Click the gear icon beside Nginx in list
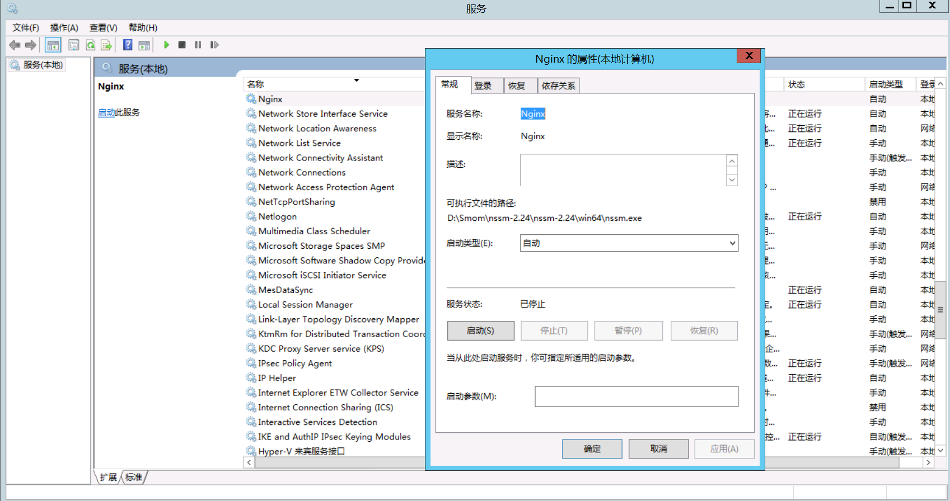The width and height of the screenshot is (950, 501). click(251, 98)
